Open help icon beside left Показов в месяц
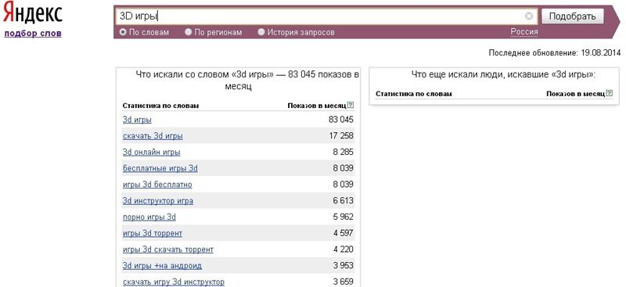 [351, 106]
